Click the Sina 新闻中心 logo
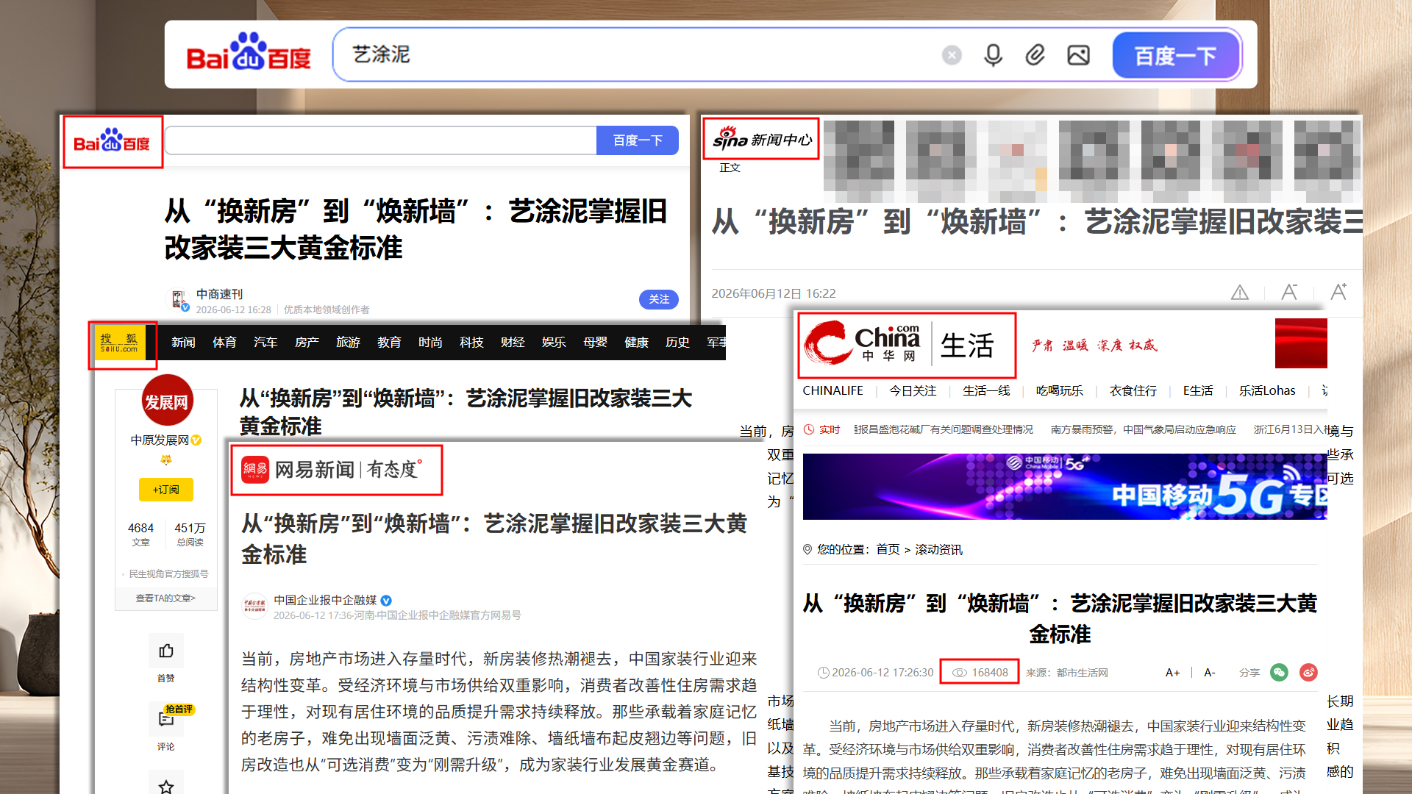 pos(762,139)
